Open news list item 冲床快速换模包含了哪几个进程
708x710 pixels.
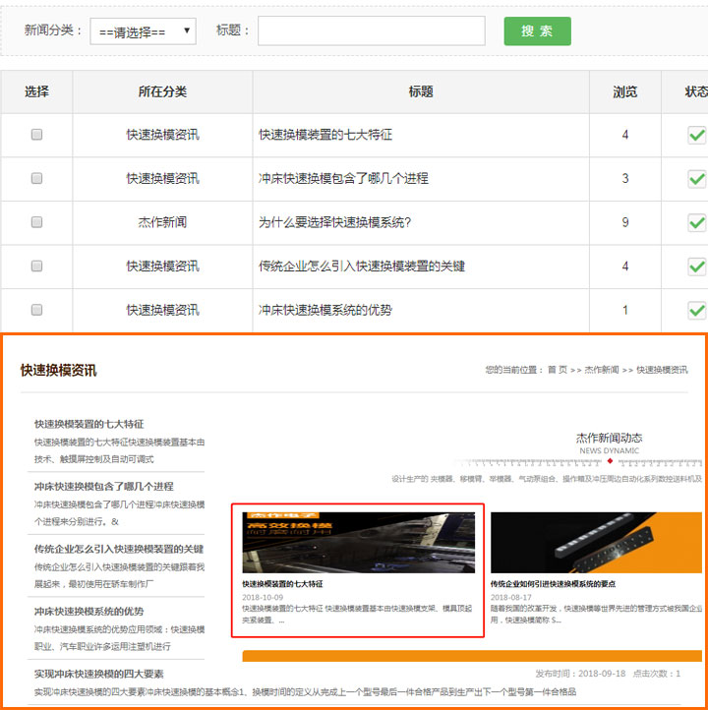coord(103,487)
